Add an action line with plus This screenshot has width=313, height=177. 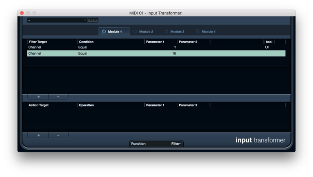[39, 135]
